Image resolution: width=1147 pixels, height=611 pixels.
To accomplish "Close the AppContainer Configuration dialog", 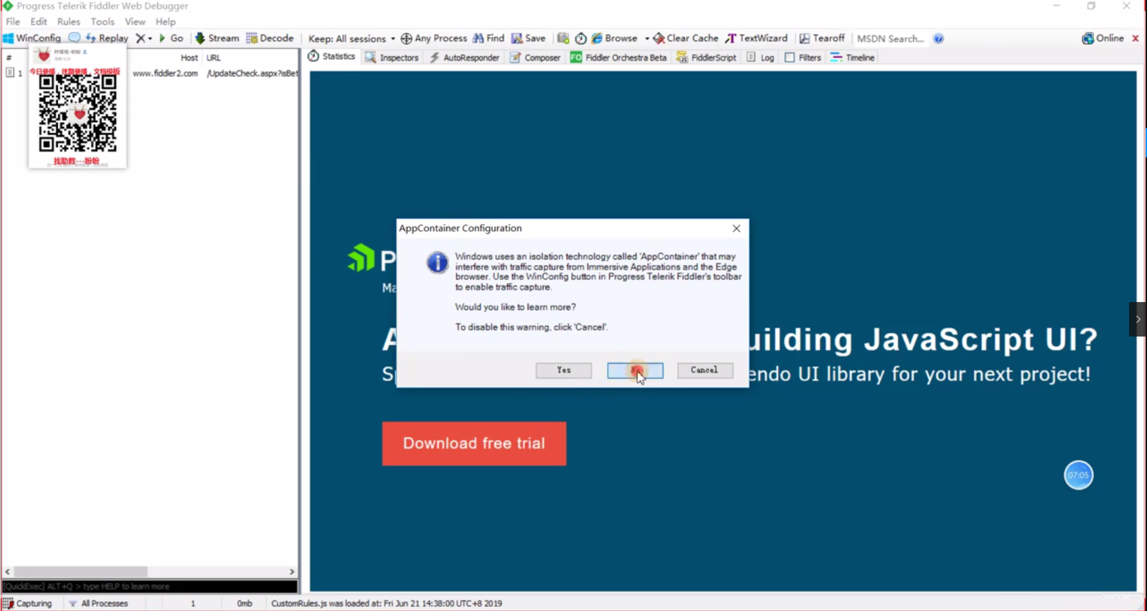I will 737,228.
